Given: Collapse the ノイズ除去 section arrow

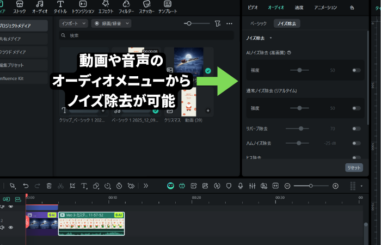Looking at the screenshot, I should click(271, 38).
